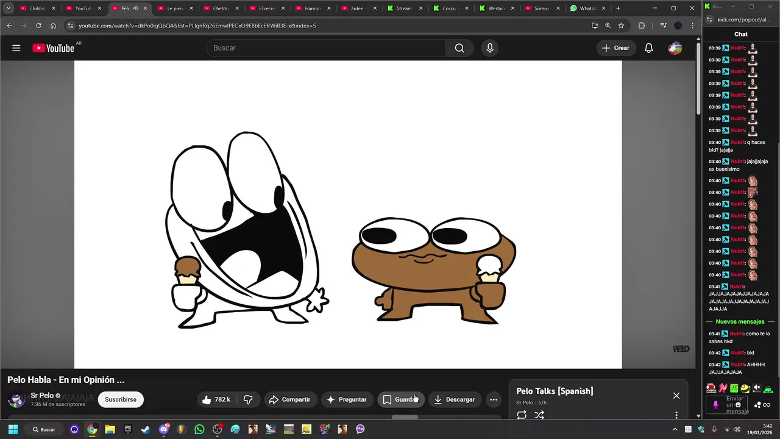Image resolution: width=780 pixels, height=439 pixels.
Task: Open YouTube notifications bell
Action: [649, 48]
